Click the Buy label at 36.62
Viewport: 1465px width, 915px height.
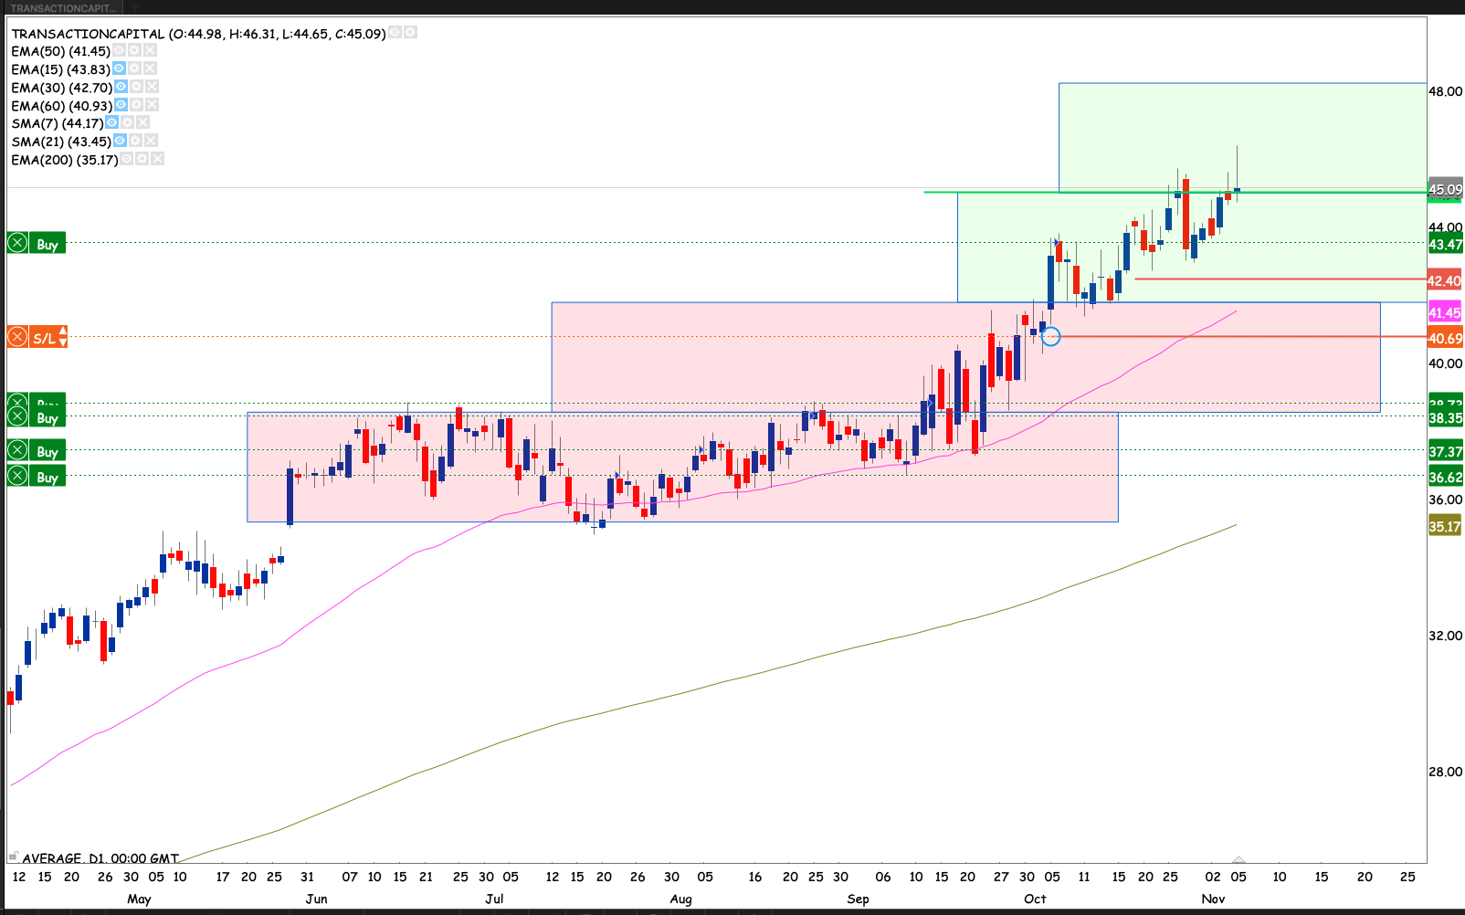click(47, 477)
